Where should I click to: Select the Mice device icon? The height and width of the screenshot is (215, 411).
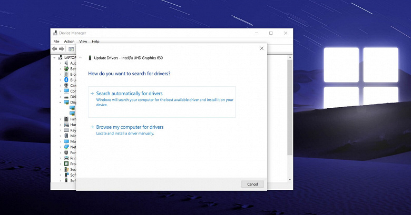tap(66, 136)
